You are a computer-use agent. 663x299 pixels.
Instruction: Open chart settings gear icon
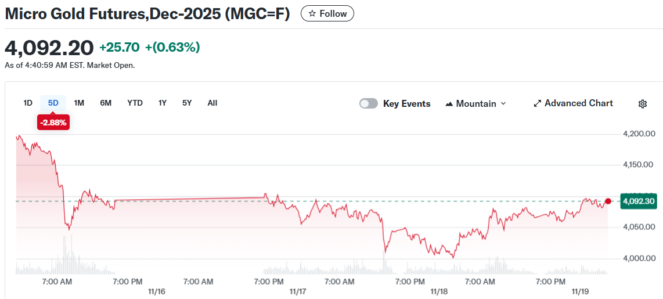coord(643,104)
